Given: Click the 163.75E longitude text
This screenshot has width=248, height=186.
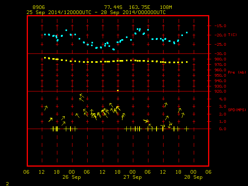Looking at the screenshot, I should [x=139, y=7].
